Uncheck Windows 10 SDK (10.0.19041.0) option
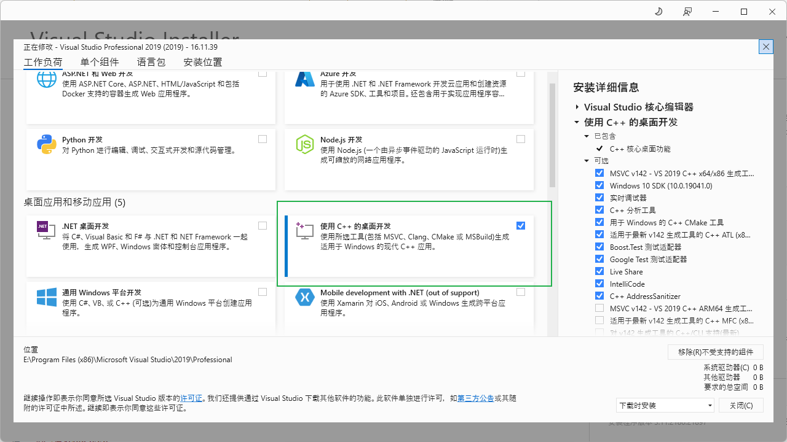This screenshot has height=442, width=787. [599, 185]
